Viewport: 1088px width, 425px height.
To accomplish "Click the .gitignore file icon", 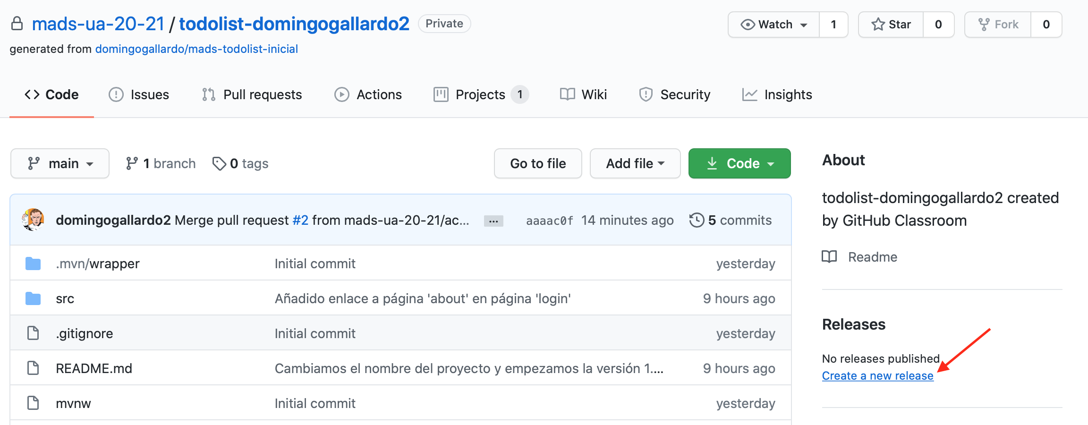I will pyautogui.click(x=33, y=333).
